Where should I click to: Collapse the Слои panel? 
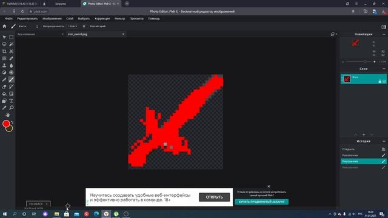(384, 68)
